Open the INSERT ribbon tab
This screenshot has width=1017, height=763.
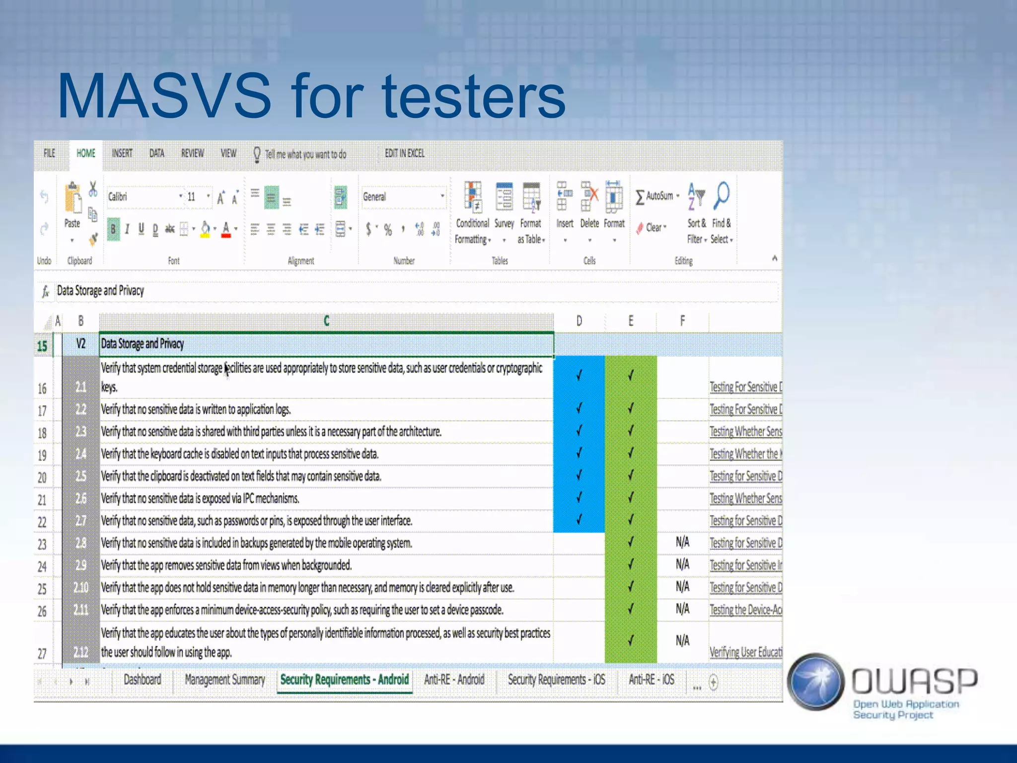click(x=122, y=153)
